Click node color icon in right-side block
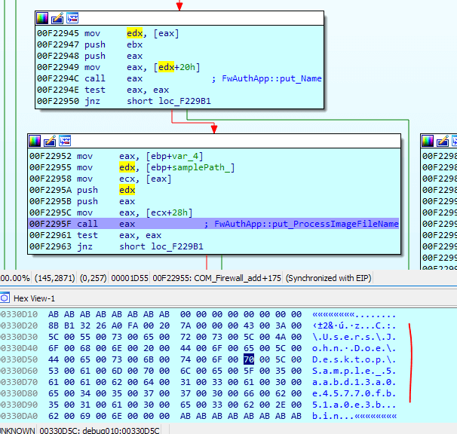 click(428, 141)
